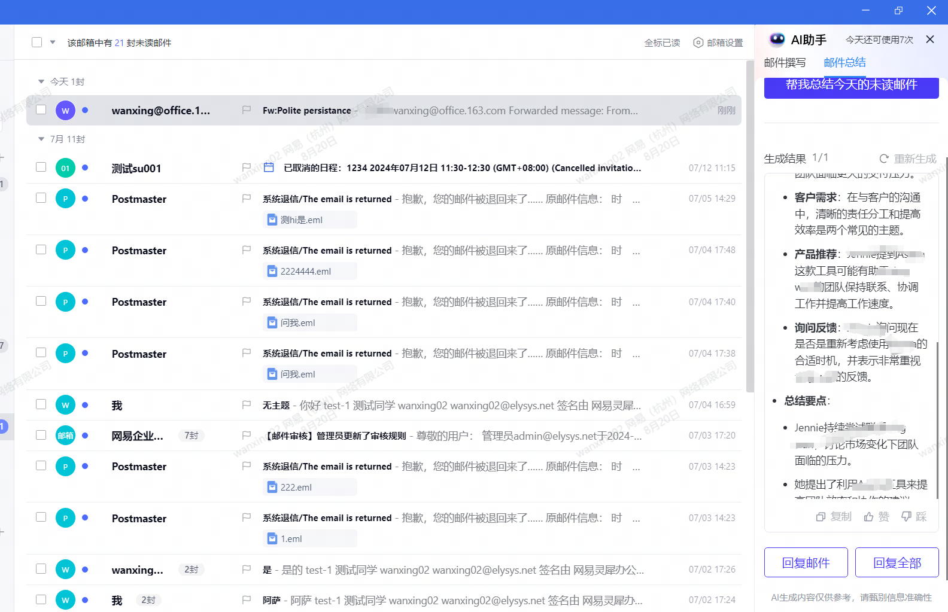Open Postmaster email dated 07/03 14:23 with 1.eml

384,528
